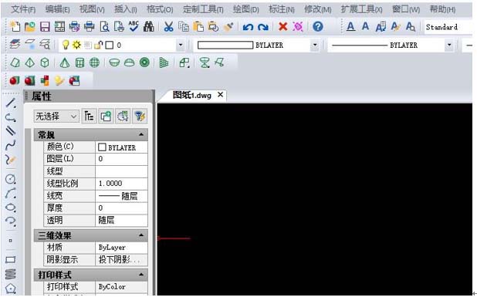Click the layer color square swatch in toolbar
477x304 pixels.
(x=109, y=46)
